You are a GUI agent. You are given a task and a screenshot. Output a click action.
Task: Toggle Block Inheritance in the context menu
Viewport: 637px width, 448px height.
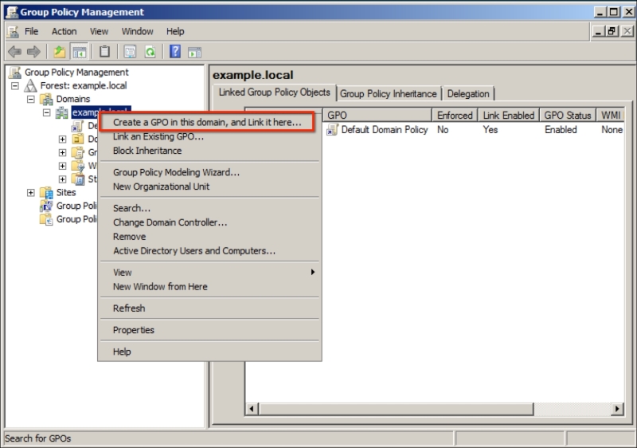(147, 151)
